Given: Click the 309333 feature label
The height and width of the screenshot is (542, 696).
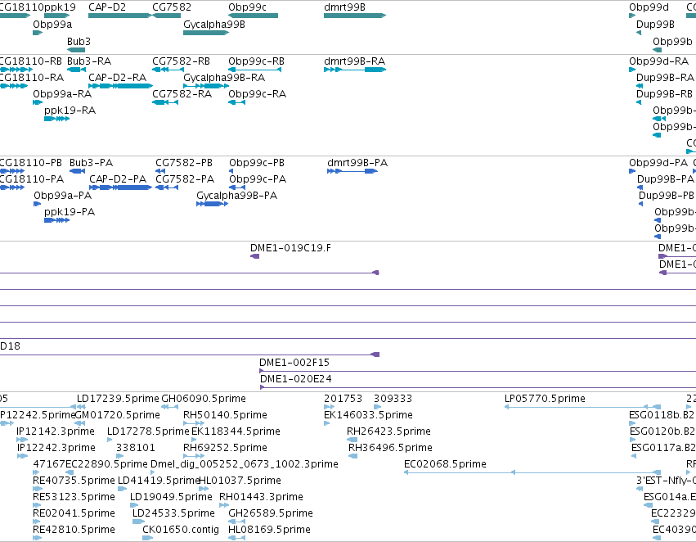Looking at the screenshot, I should point(393,399).
